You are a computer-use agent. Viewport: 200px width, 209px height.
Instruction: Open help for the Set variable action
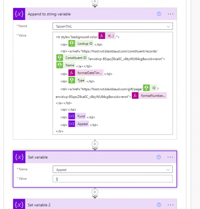(159, 157)
